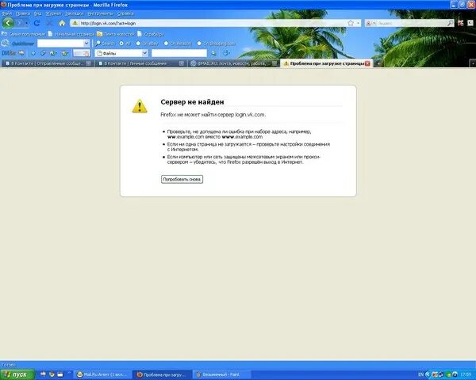The image size is (476, 380).
Task: Click the QuickStores logo icon
Action: pyautogui.click(x=5, y=44)
